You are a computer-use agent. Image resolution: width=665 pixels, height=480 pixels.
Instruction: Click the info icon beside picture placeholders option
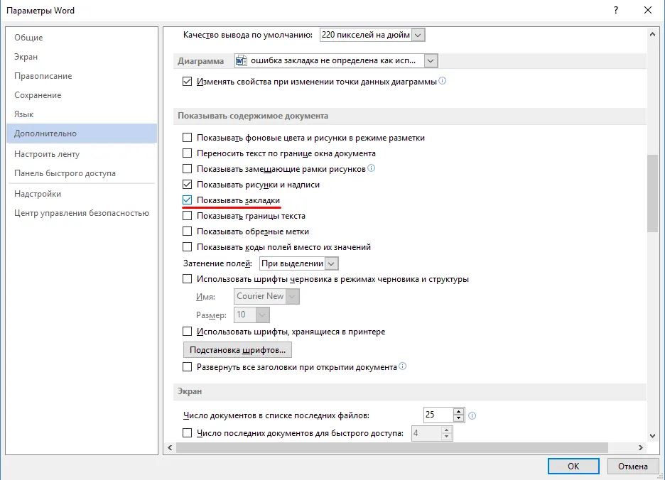click(371, 168)
